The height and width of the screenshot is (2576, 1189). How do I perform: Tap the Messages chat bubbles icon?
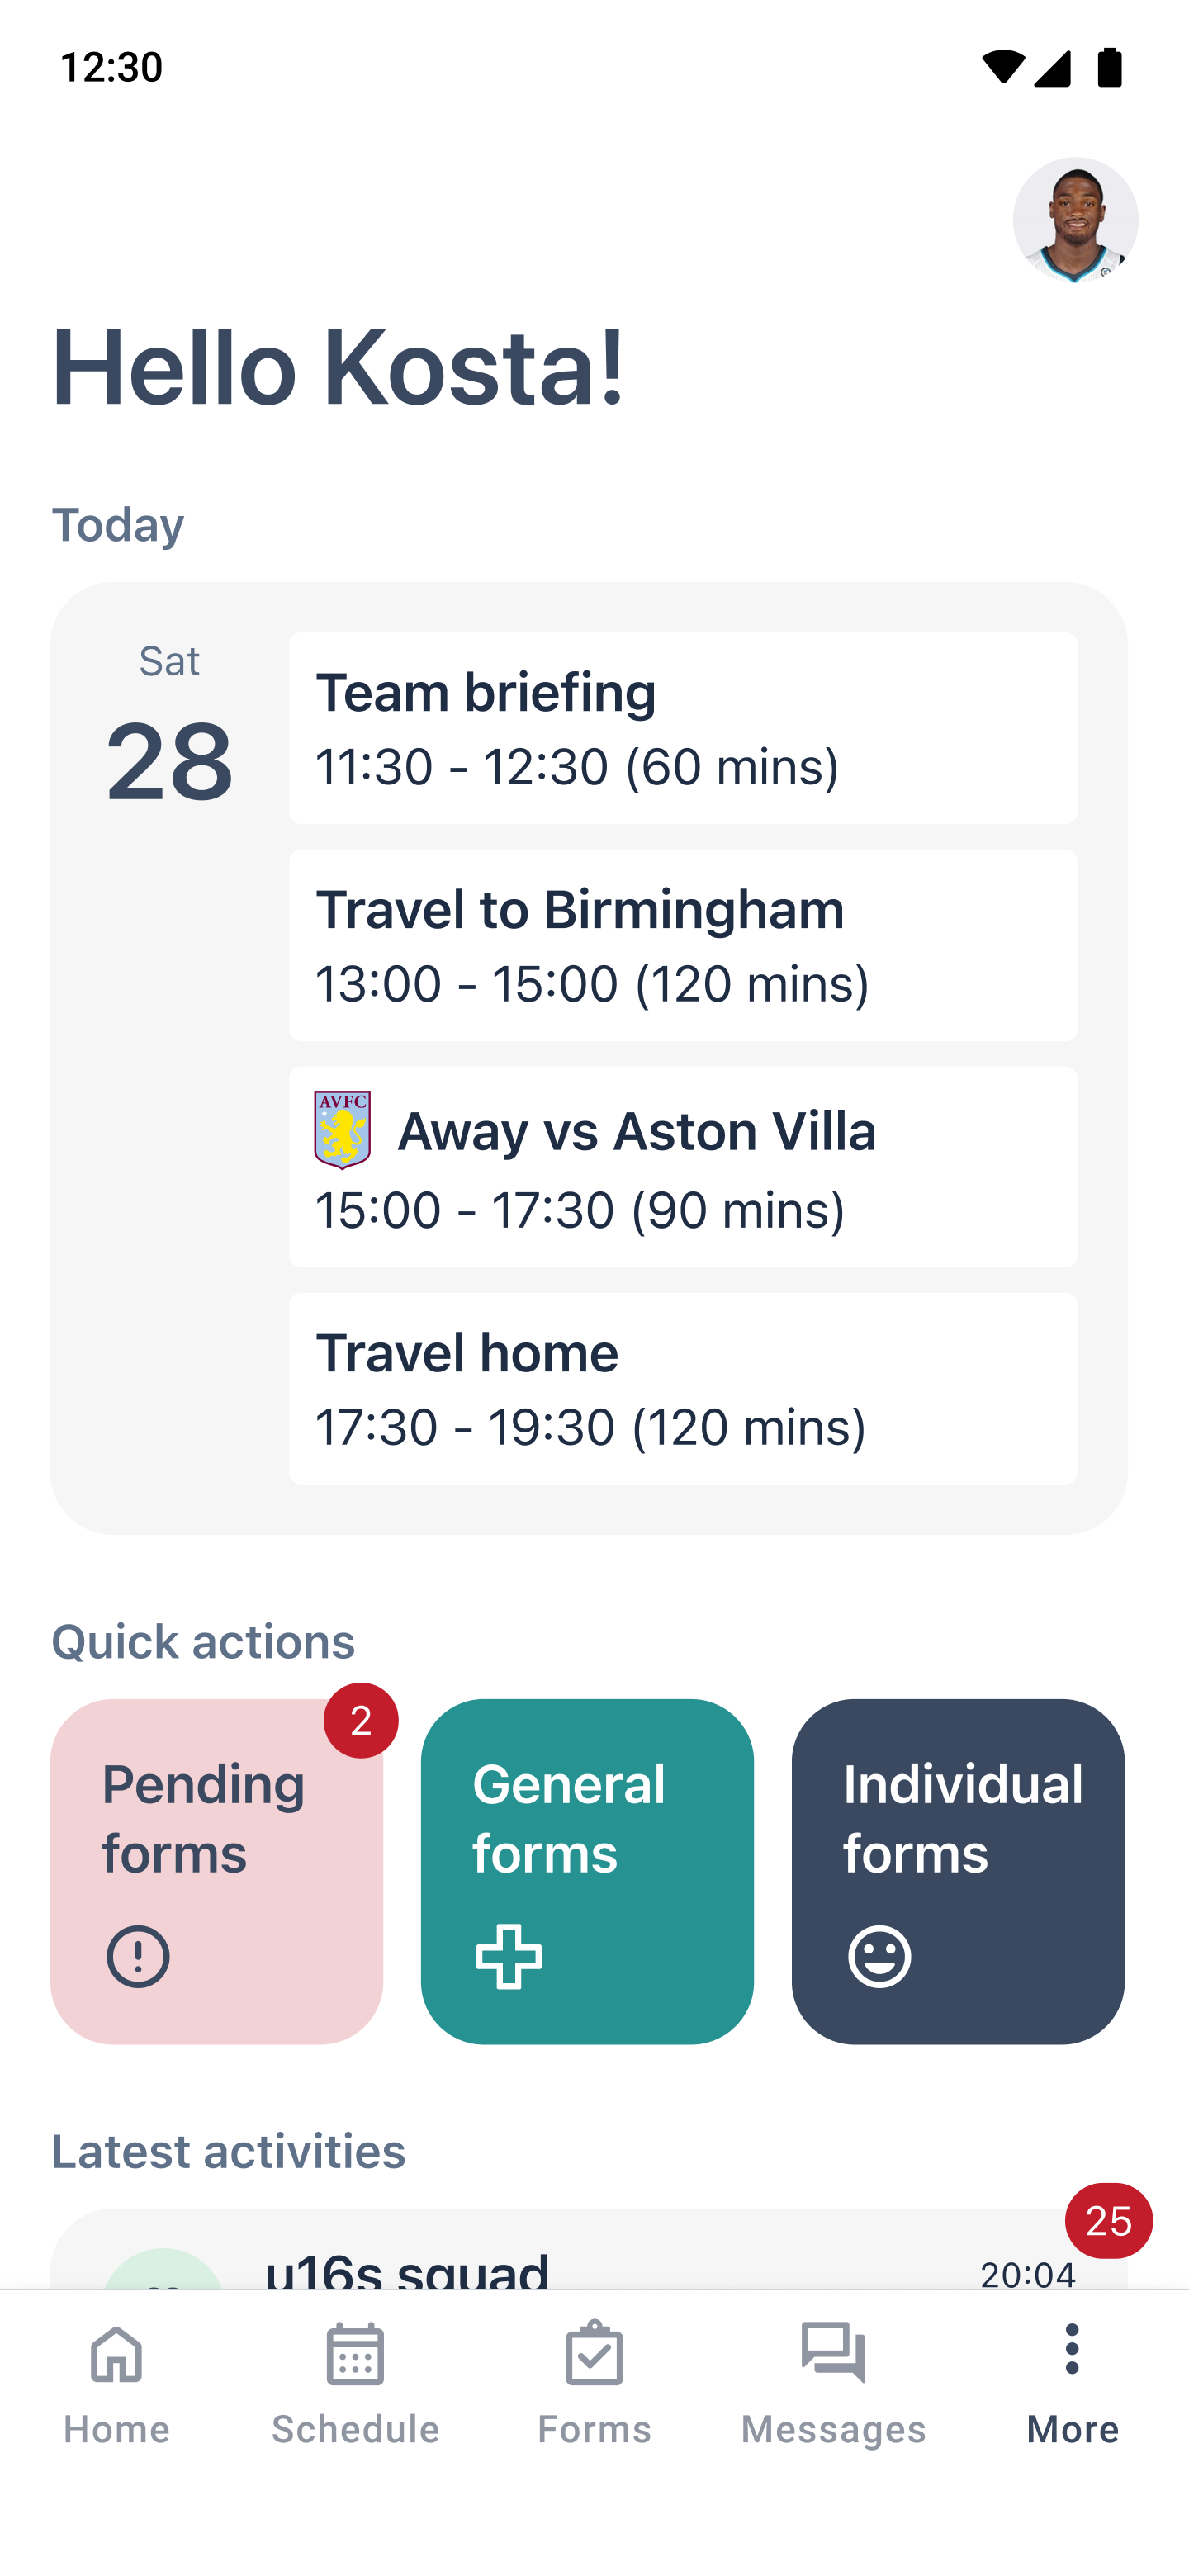(x=833, y=2354)
